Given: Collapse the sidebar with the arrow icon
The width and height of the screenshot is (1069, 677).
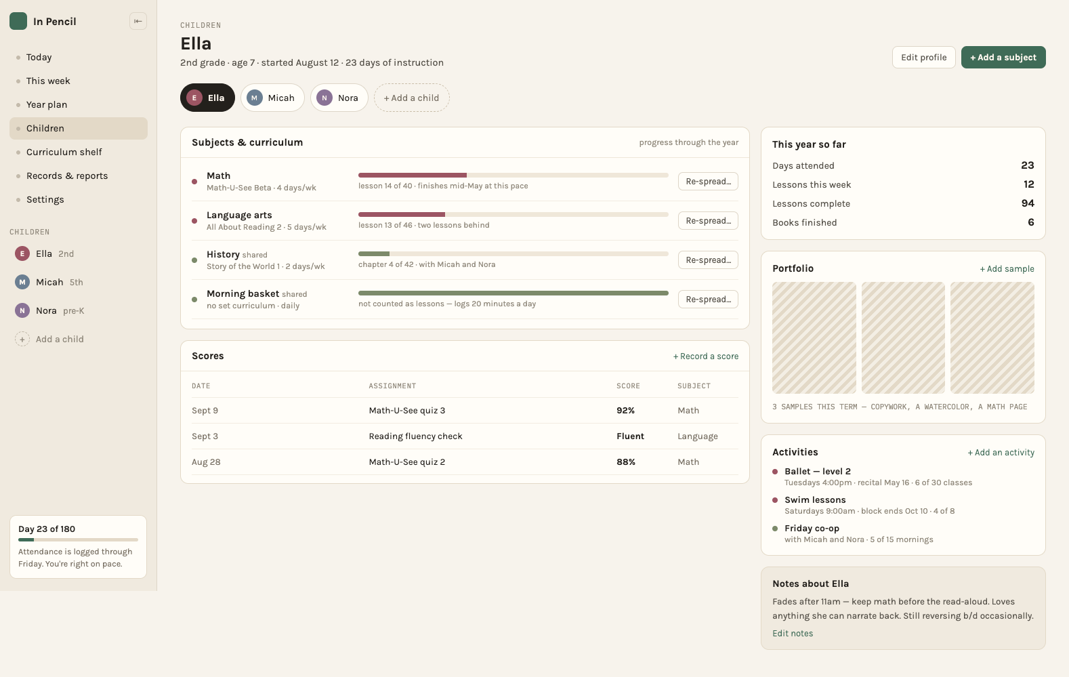Looking at the screenshot, I should (x=138, y=21).
